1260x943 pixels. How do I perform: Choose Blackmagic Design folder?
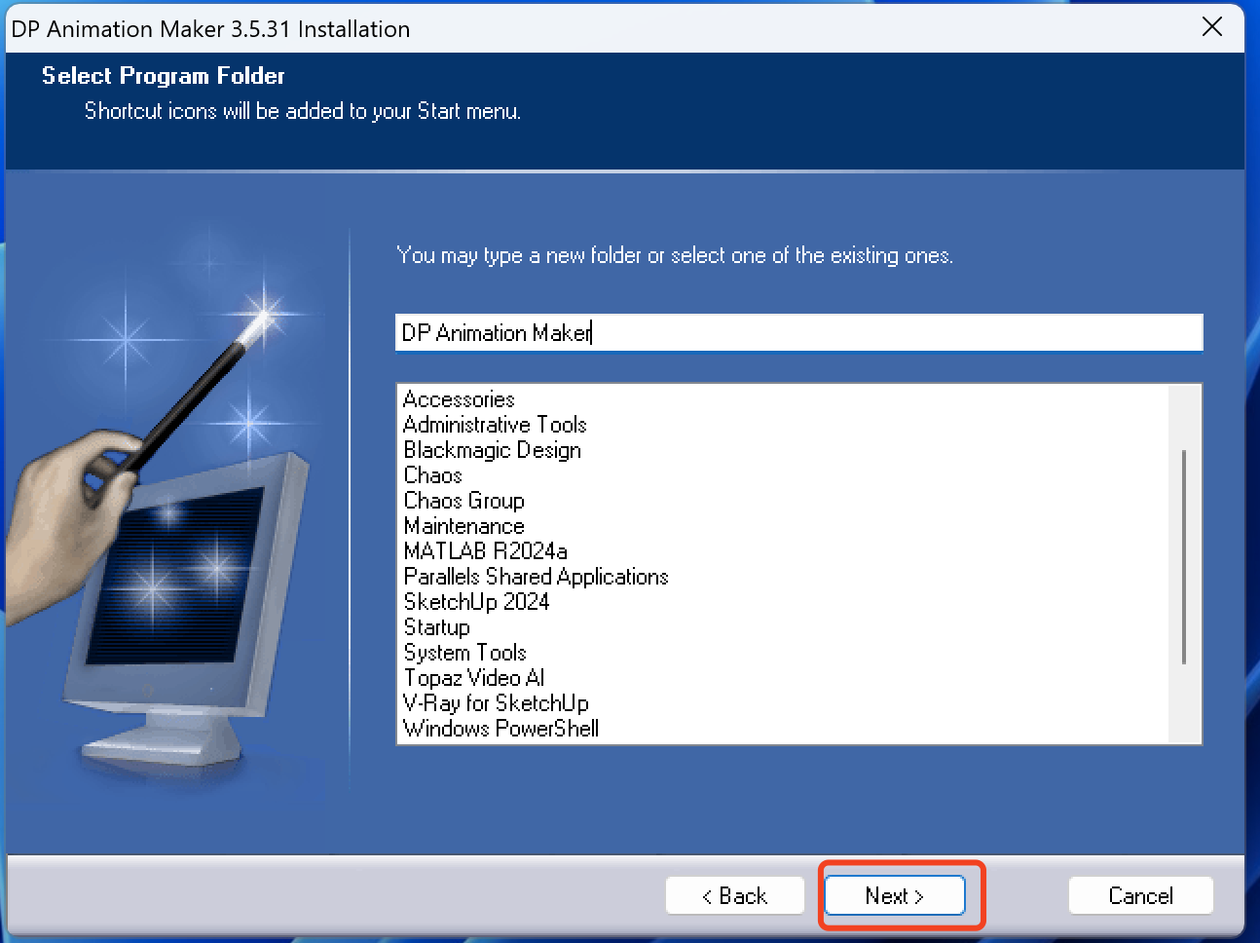[492, 450]
